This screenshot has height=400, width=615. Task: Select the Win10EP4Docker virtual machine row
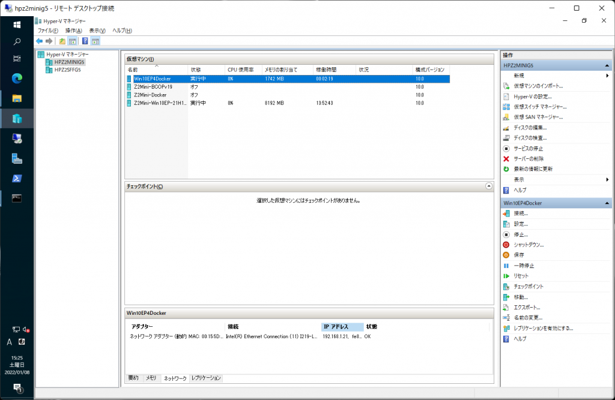pyautogui.click(x=288, y=79)
